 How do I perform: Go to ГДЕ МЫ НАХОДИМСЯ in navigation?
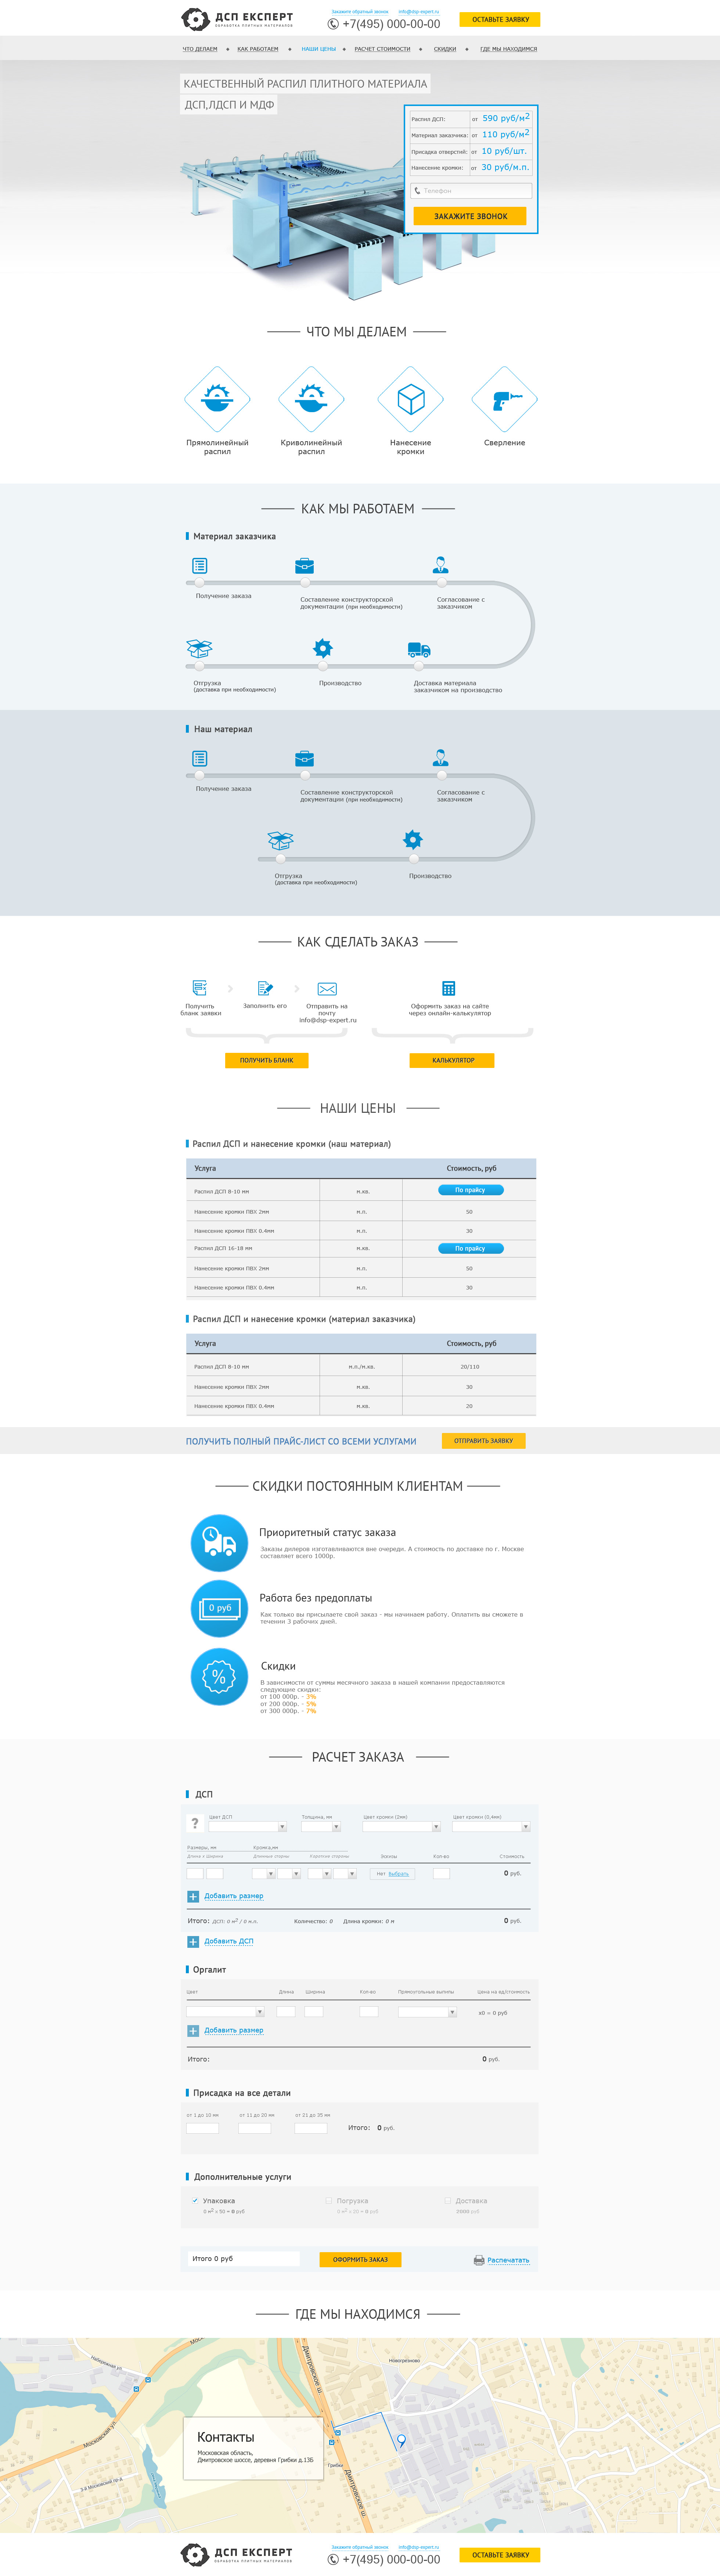[508, 49]
